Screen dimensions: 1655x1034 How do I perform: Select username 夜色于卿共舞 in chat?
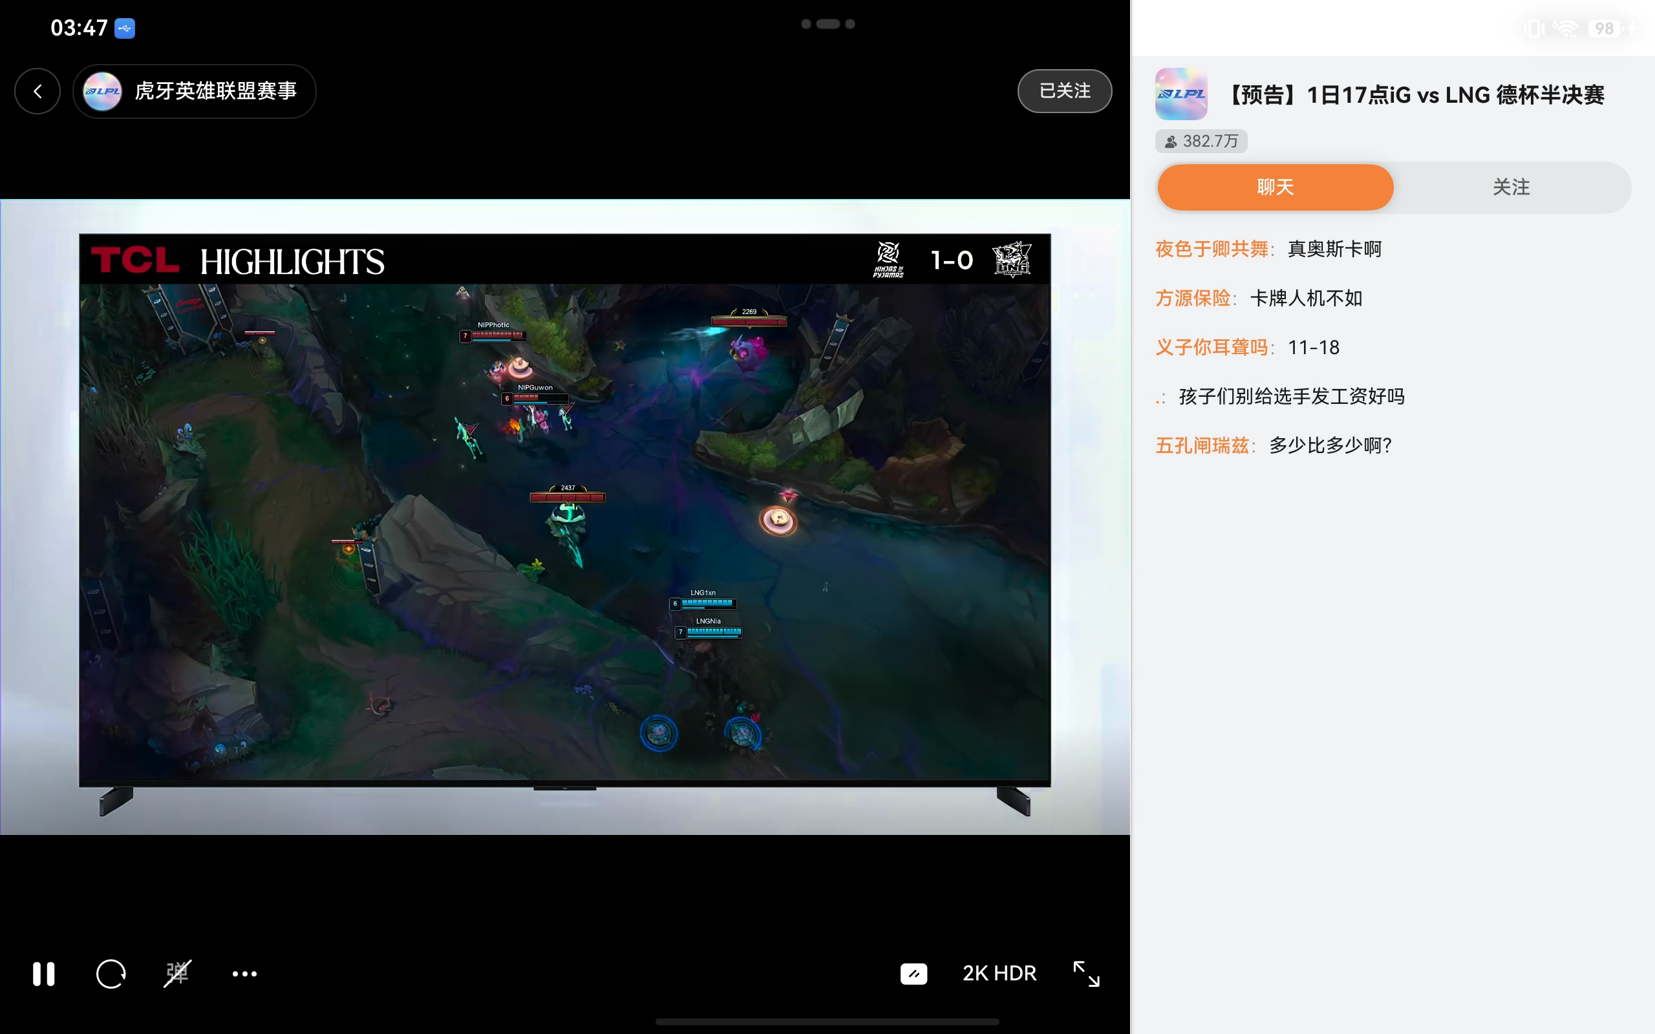point(1212,249)
